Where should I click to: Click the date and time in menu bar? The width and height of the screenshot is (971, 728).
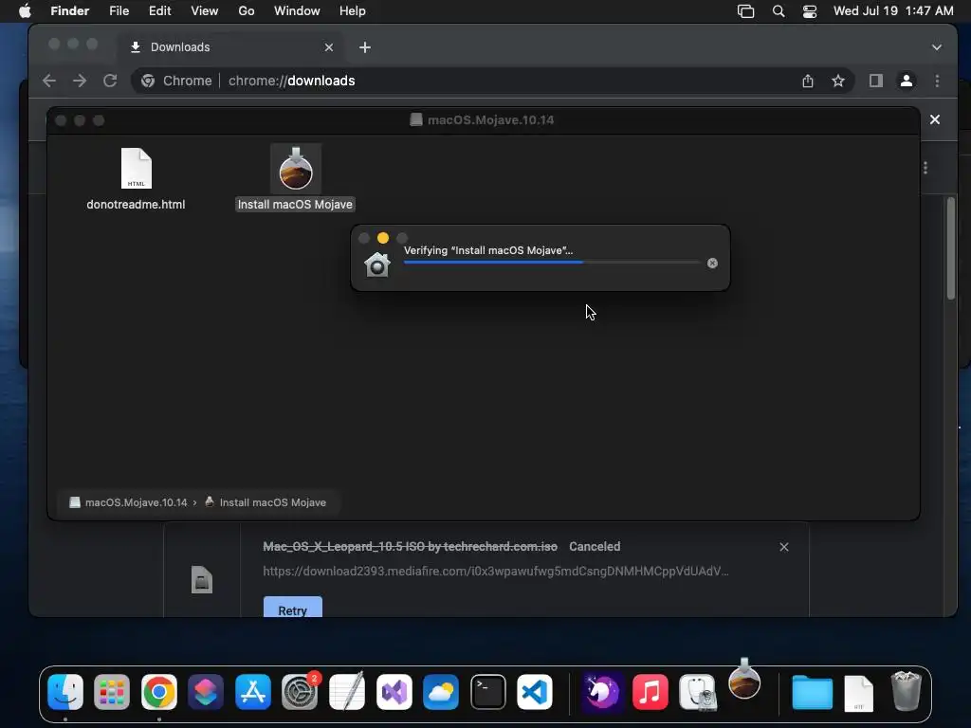[893, 11]
